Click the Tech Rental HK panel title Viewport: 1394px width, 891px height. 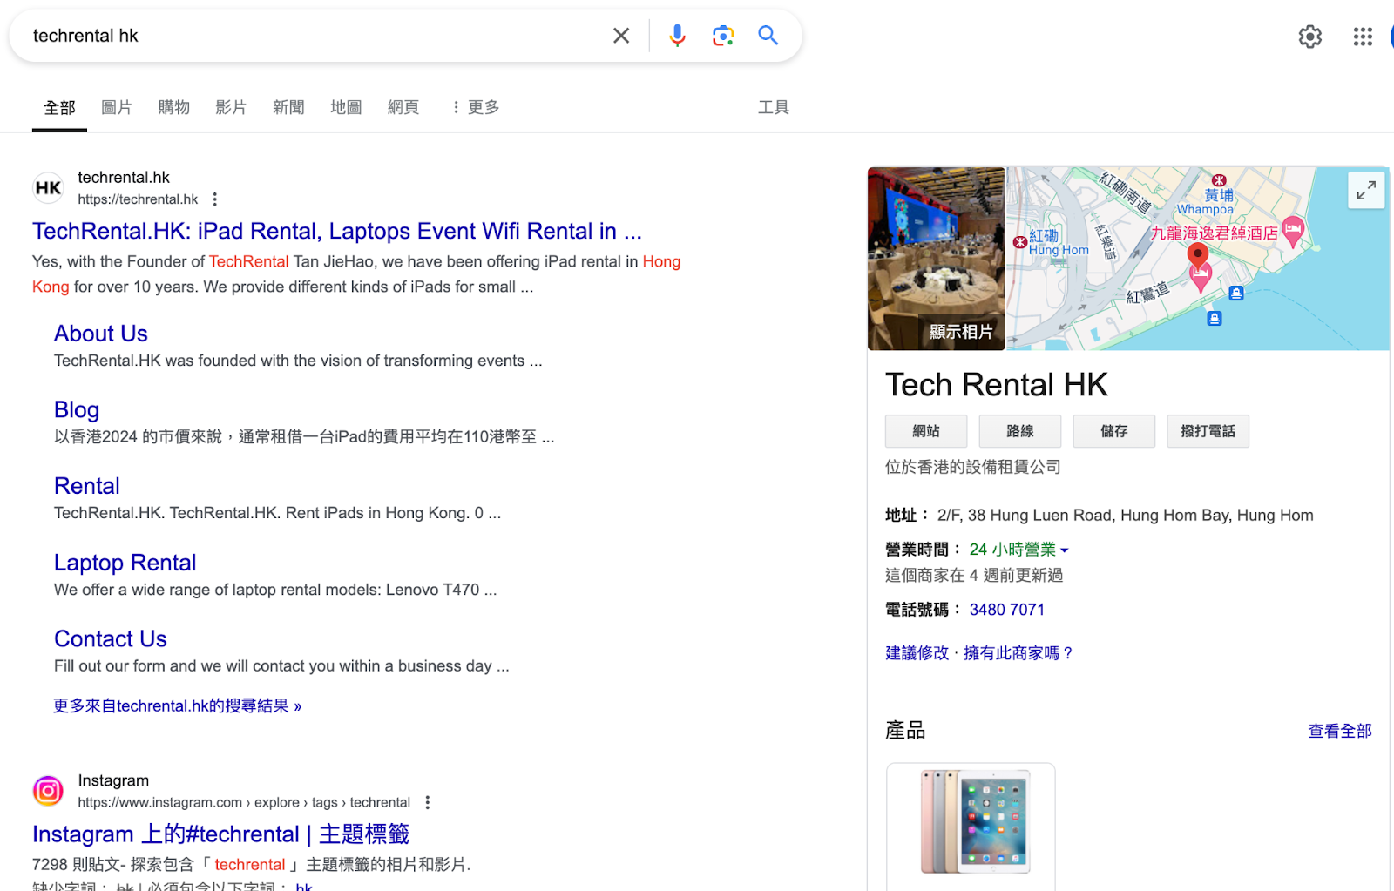(x=997, y=385)
